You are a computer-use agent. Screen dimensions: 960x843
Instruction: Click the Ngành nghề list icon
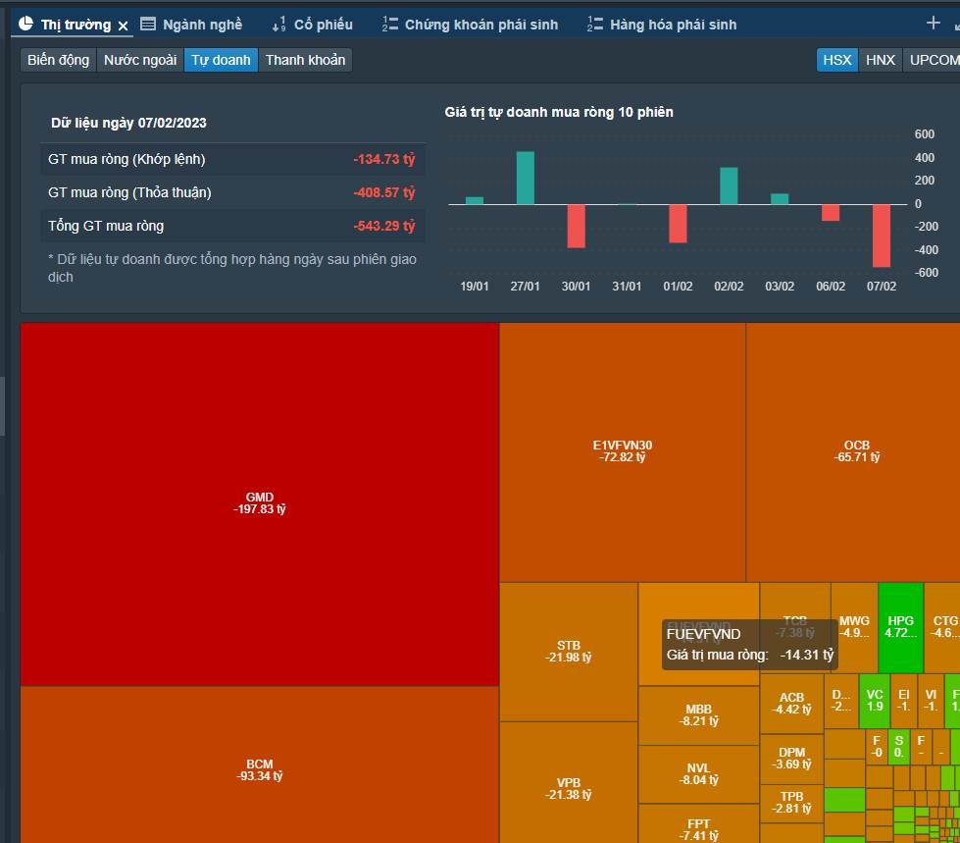(x=148, y=24)
